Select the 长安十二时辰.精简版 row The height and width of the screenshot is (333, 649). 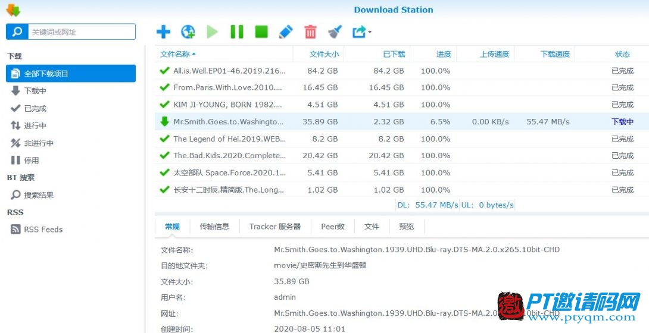point(402,190)
